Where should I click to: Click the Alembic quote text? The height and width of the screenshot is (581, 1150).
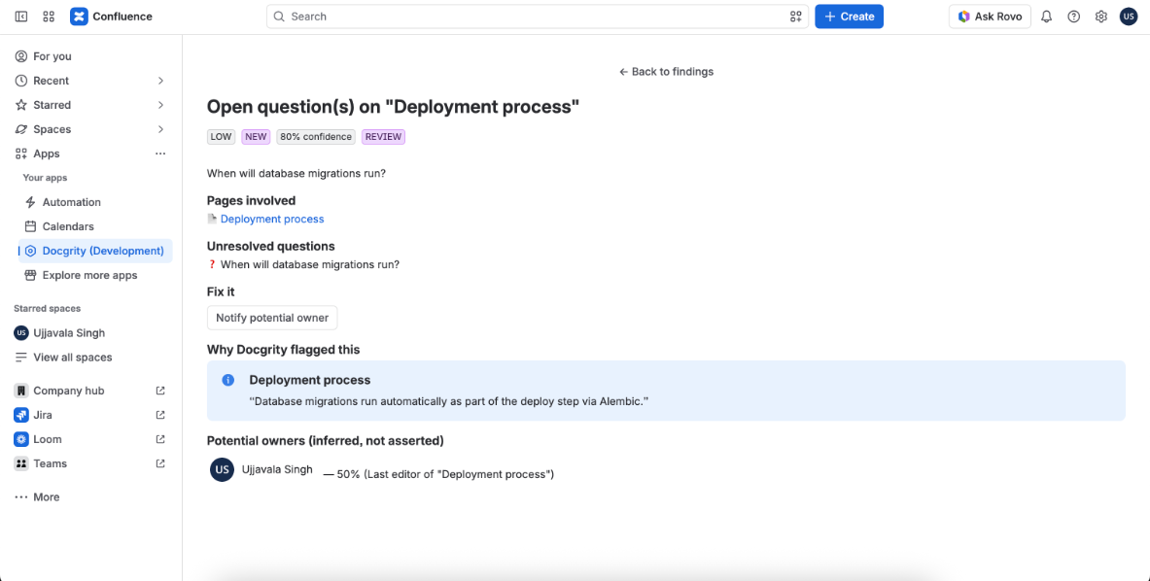(449, 401)
